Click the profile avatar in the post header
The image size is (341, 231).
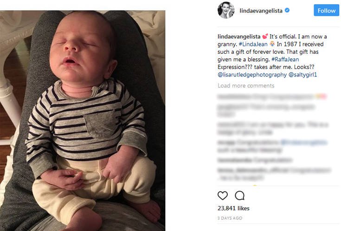pyautogui.click(x=226, y=10)
